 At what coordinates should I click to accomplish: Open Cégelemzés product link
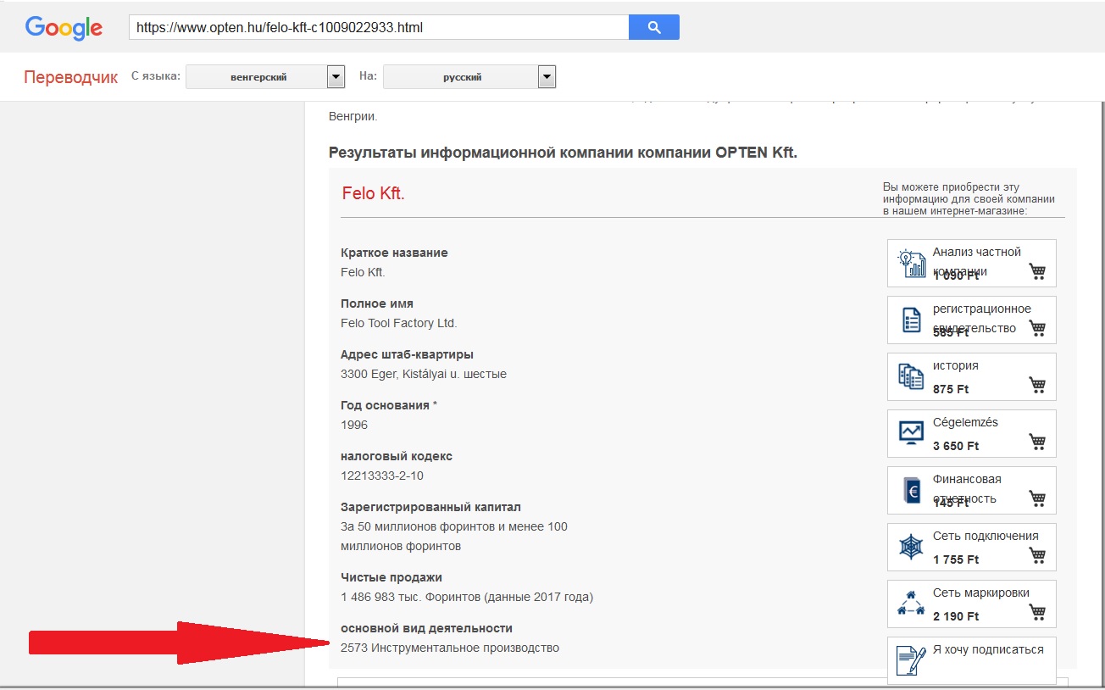tap(966, 422)
